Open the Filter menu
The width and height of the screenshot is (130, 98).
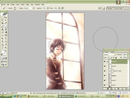click(28, 4)
